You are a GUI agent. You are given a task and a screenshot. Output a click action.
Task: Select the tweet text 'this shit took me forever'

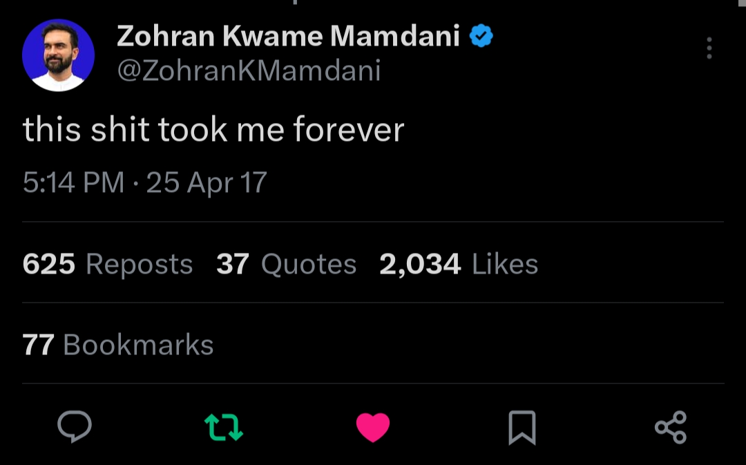click(213, 129)
